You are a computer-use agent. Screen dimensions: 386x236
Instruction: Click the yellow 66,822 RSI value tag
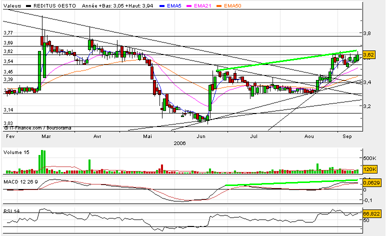(x=371, y=213)
